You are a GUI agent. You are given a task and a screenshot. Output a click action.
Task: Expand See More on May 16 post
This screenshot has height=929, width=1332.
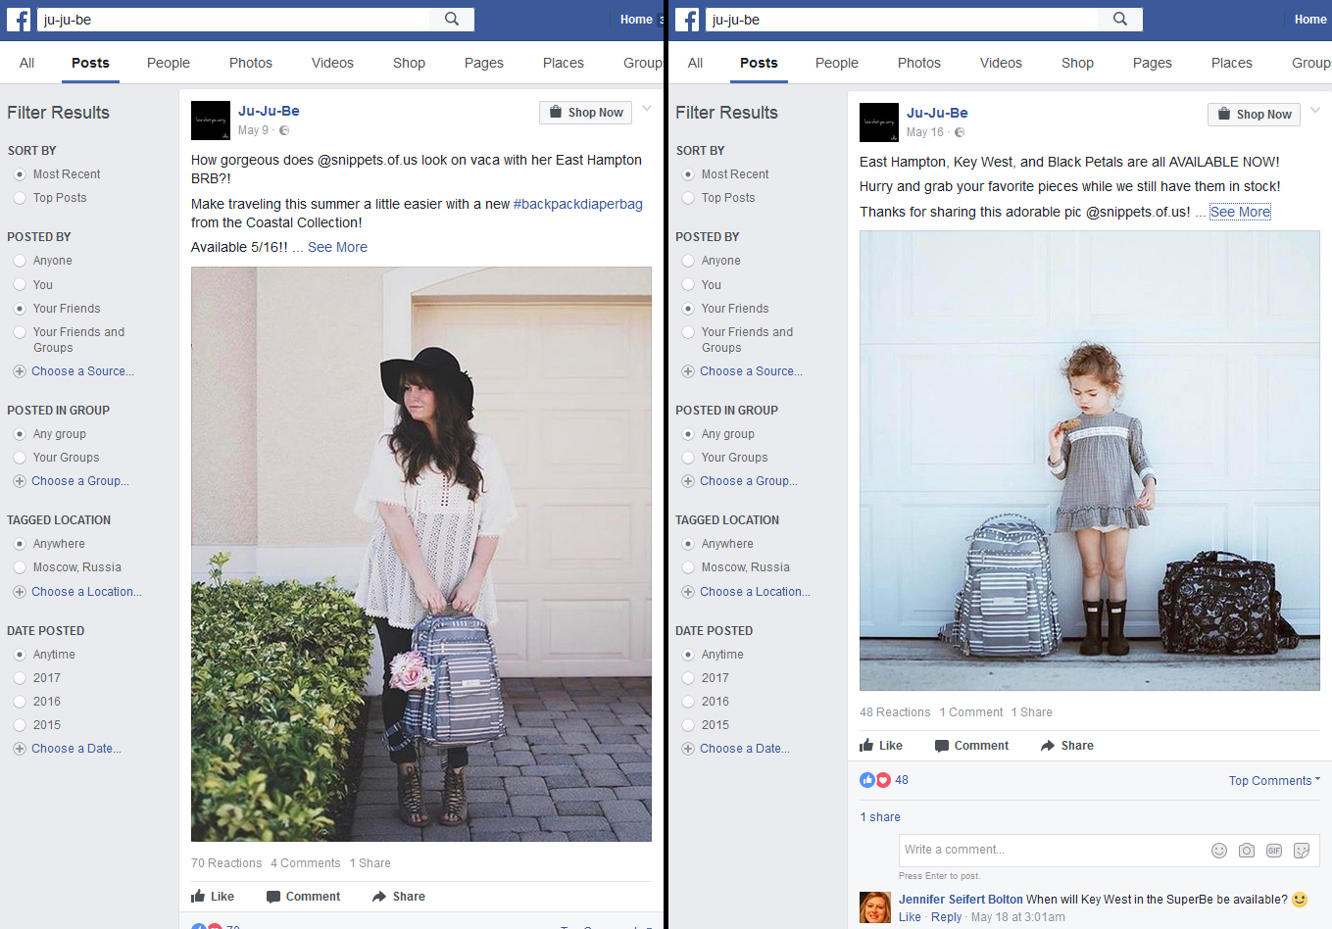tap(1240, 212)
